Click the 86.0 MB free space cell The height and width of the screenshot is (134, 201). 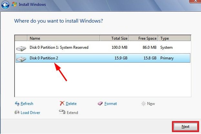(149, 47)
